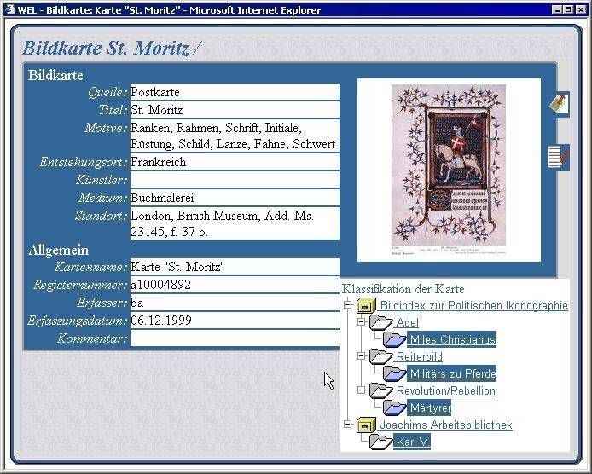Click the Entstehungsort field with Frankreich

point(235,162)
